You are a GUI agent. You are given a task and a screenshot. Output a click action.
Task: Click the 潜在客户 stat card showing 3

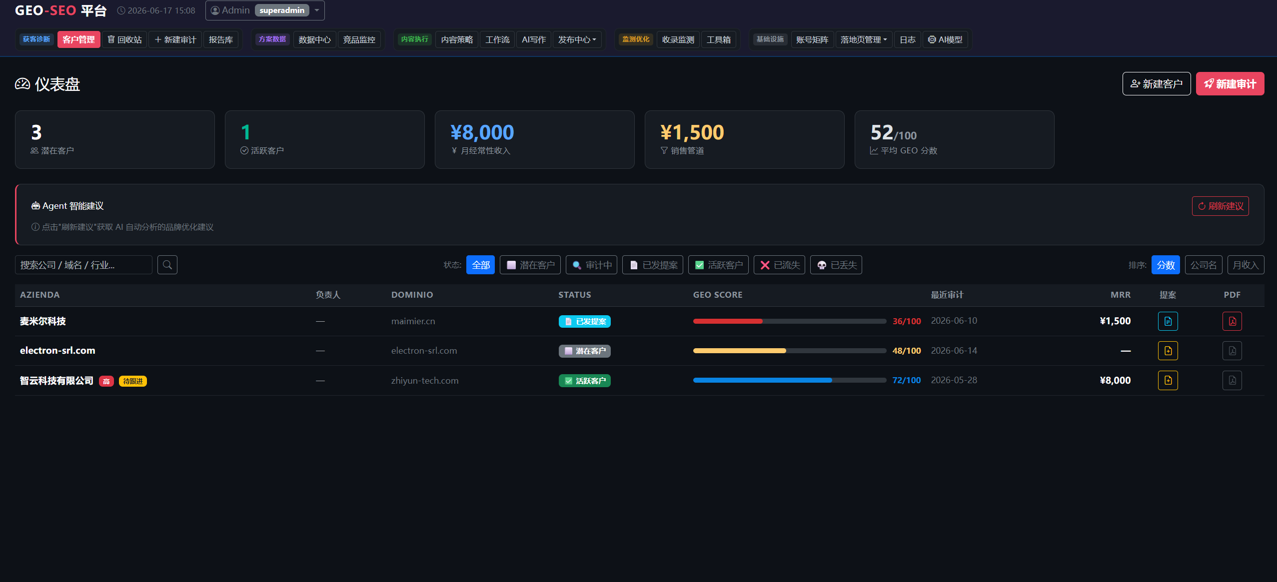[115, 139]
